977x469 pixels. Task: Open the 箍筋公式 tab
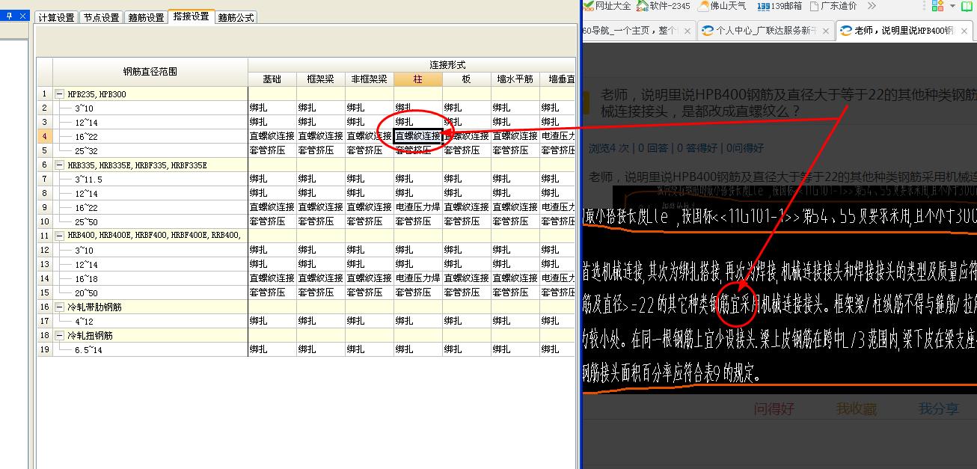pyautogui.click(x=236, y=17)
